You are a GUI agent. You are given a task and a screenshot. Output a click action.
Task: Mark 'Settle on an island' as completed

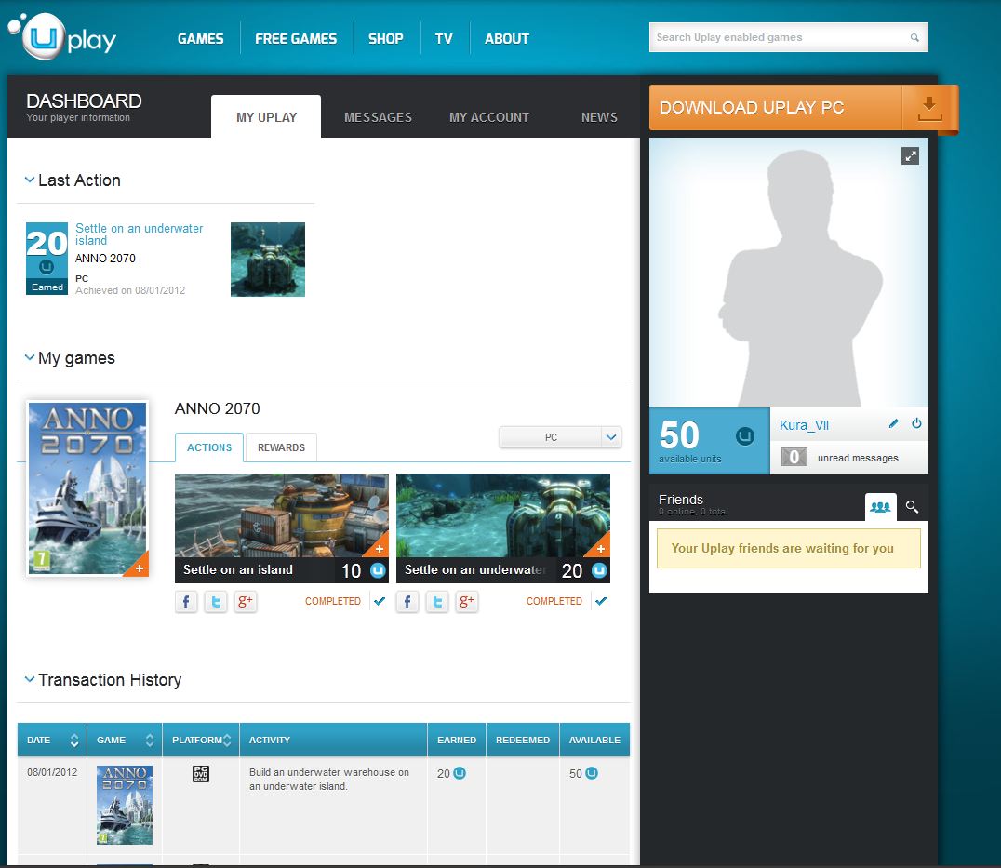pos(380,601)
